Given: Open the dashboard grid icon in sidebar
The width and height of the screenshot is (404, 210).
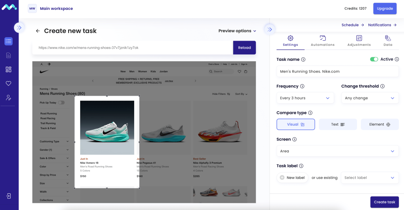Looking at the screenshot, I should point(9,69).
